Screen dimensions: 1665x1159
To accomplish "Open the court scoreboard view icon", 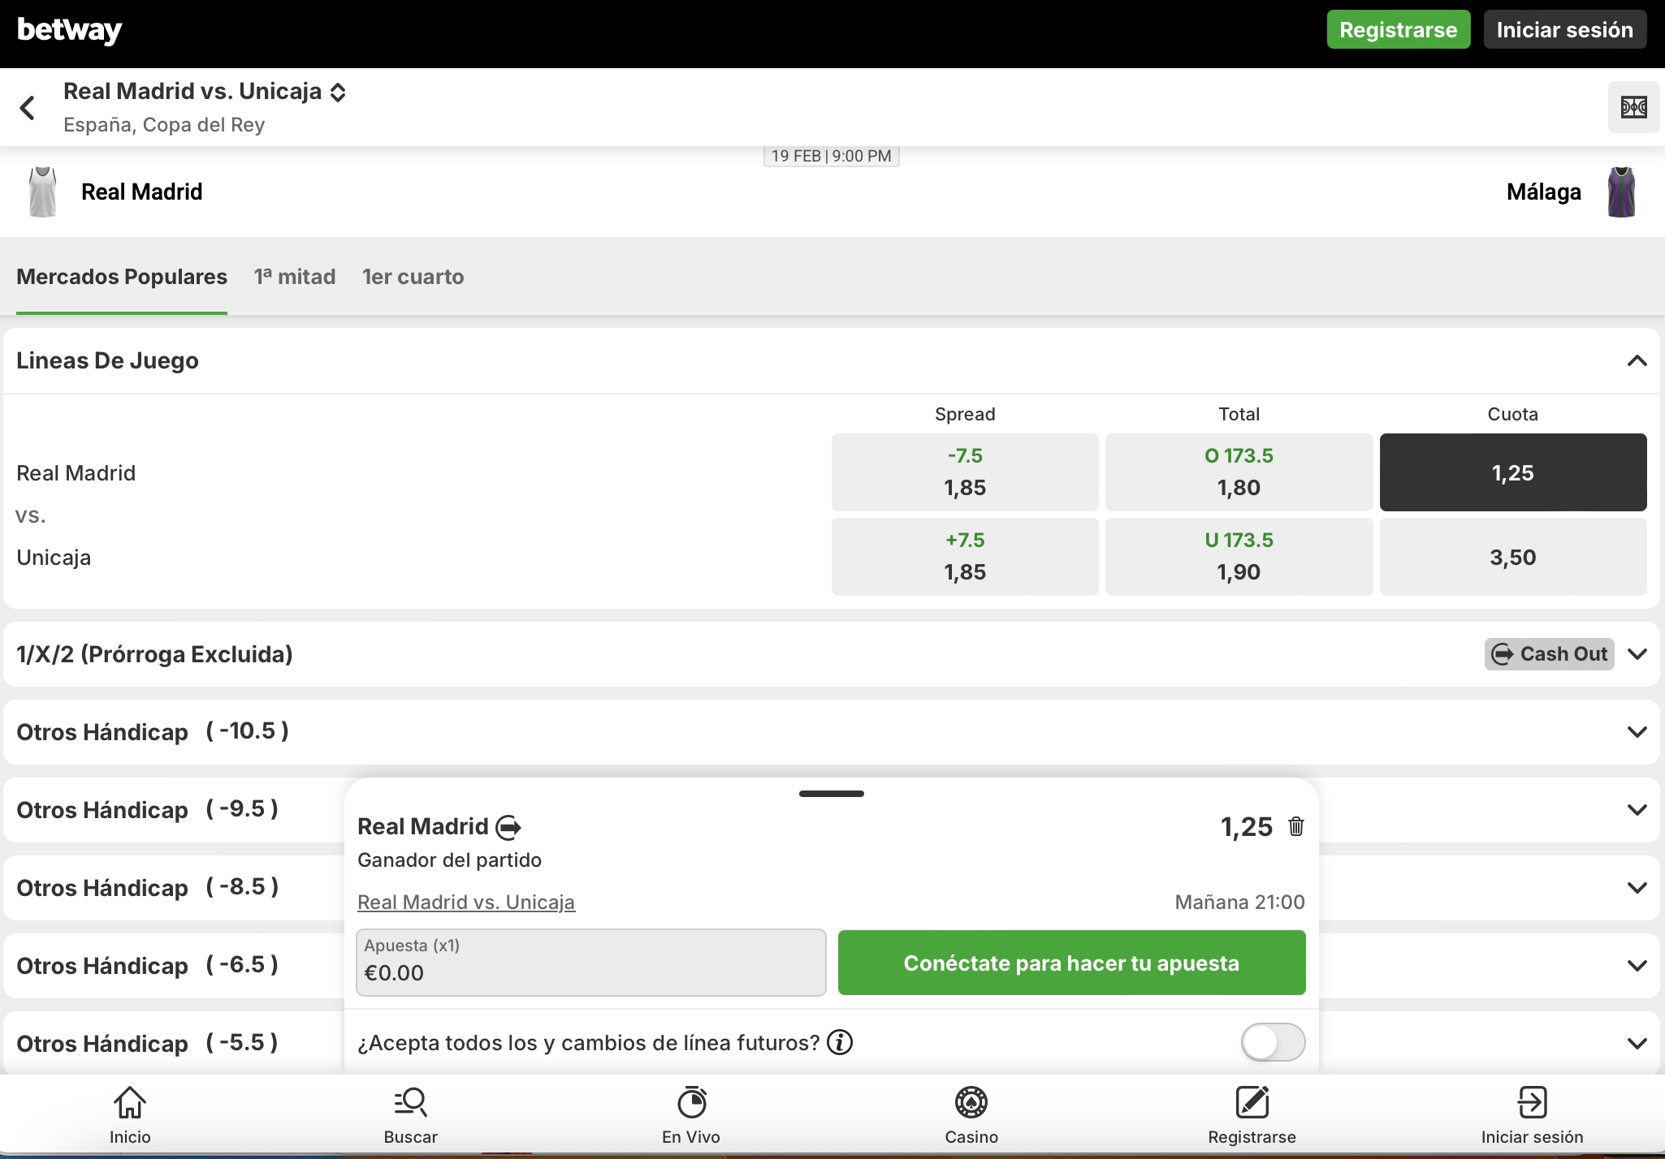I will [x=1633, y=107].
